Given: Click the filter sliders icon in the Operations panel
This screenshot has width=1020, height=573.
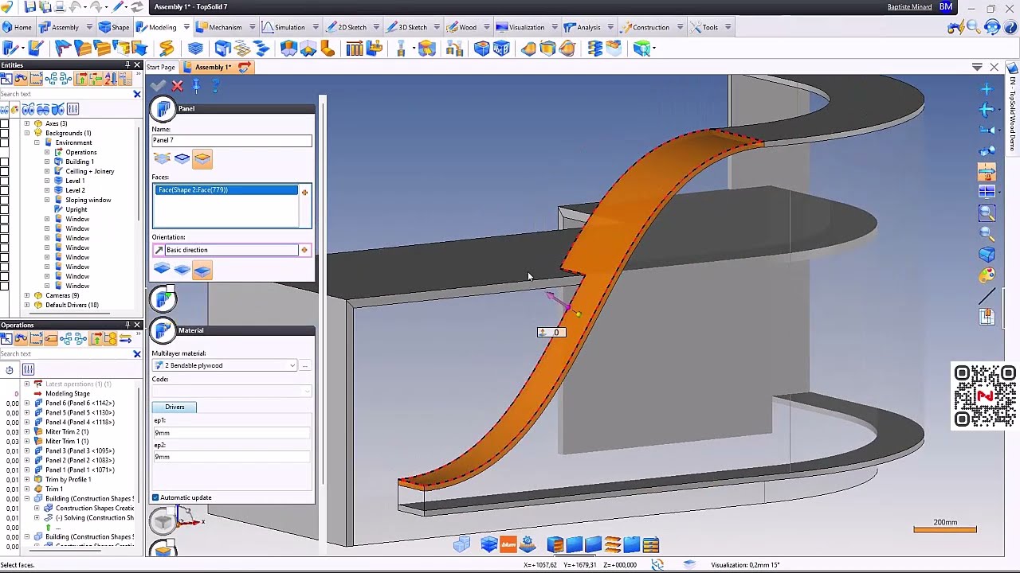Looking at the screenshot, I should click(x=28, y=369).
